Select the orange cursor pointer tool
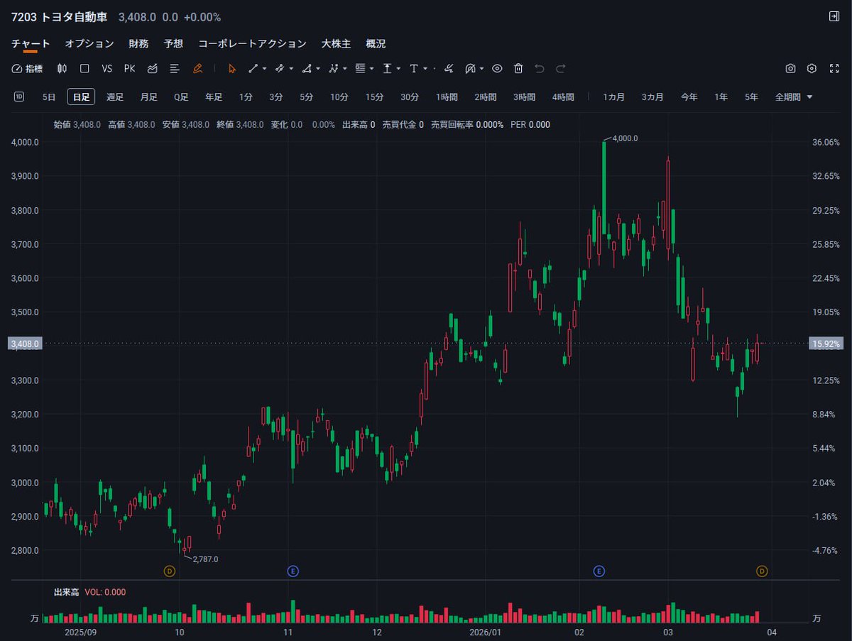Viewport: 852px width, 641px height. pyautogui.click(x=231, y=69)
